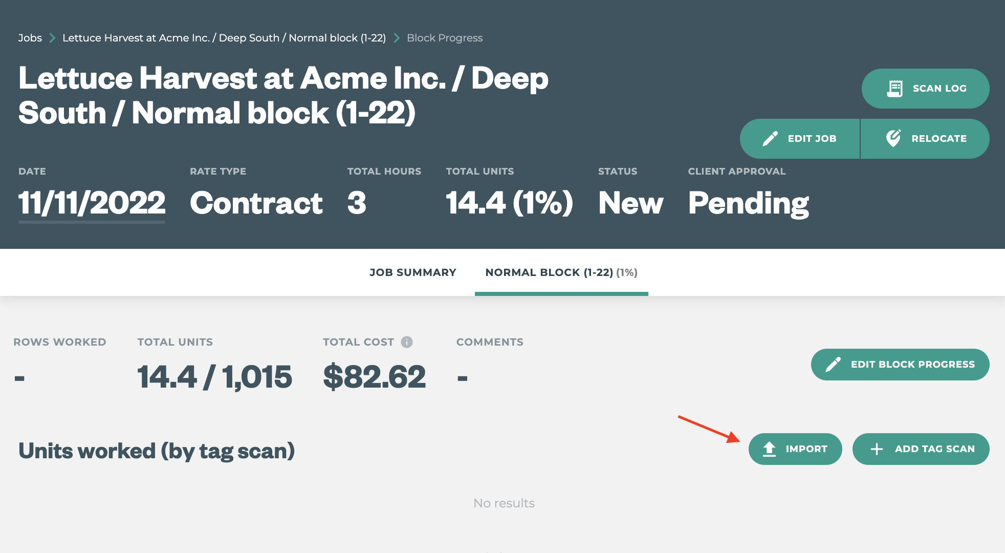Open the 11/11/2022 date picker

[92, 203]
